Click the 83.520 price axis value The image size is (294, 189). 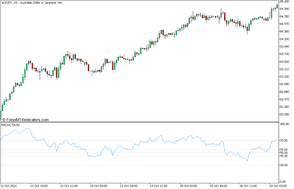pyautogui.click(x=285, y=61)
